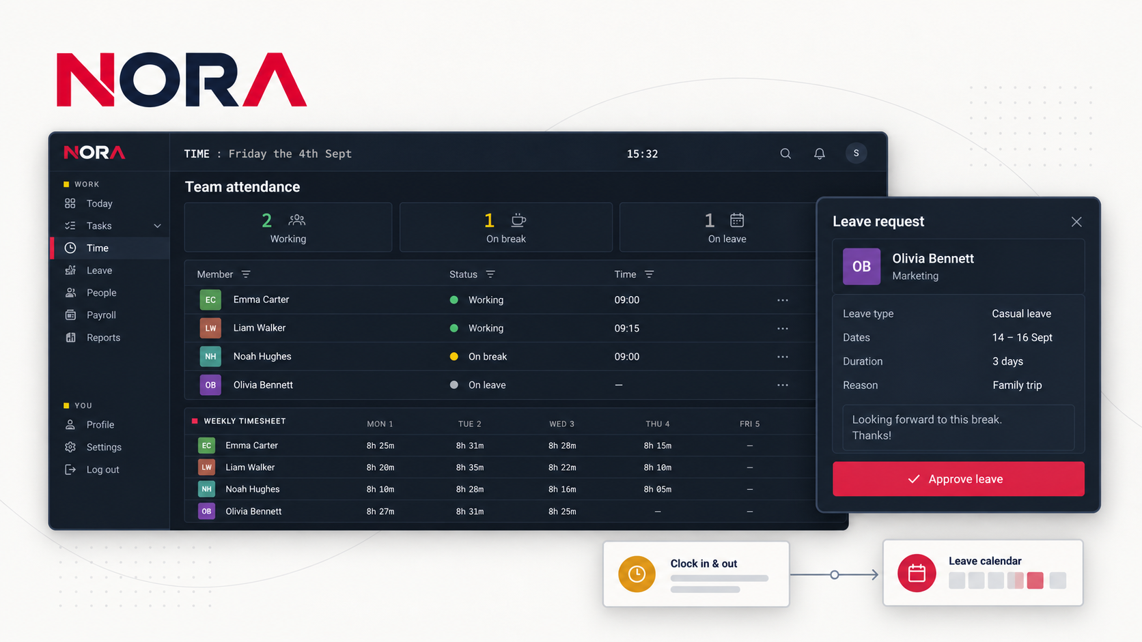Select the Time menu item
The image size is (1142, 642).
tap(110, 248)
